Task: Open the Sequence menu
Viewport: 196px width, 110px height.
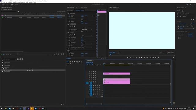Action: pos(10,2)
